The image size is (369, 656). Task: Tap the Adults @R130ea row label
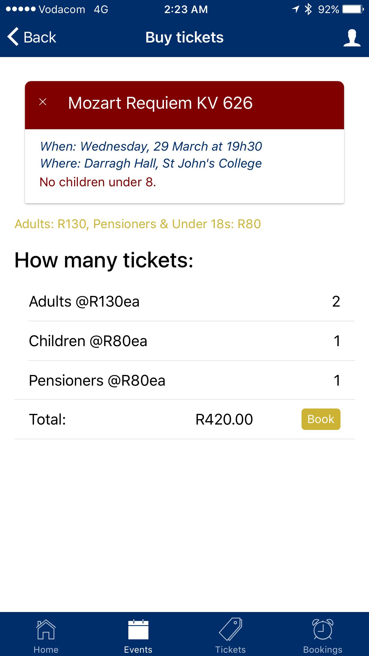click(84, 302)
